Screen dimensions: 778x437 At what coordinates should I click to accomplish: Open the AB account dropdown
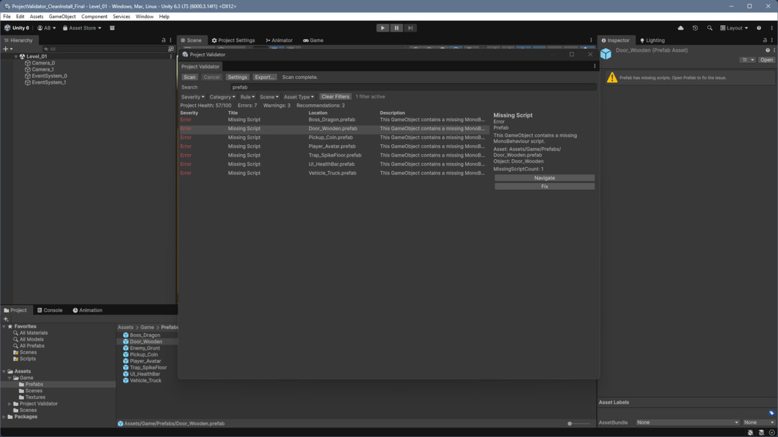47,28
